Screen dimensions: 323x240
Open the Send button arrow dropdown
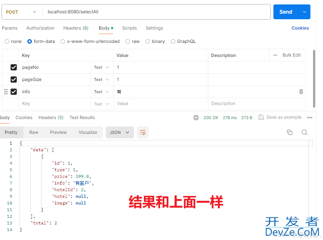tap(304, 12)
